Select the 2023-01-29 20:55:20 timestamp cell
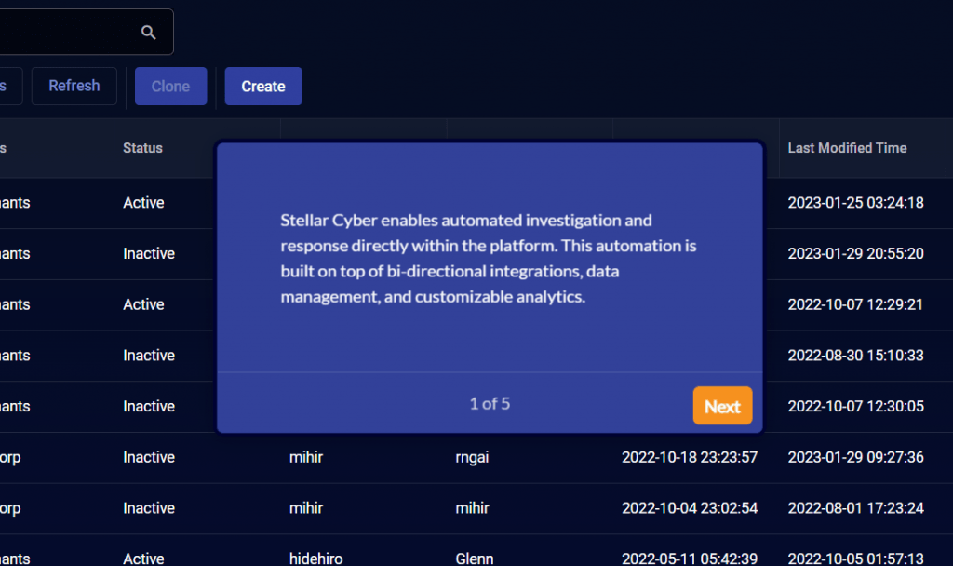953x566 pixels. [x=855, y=254]
